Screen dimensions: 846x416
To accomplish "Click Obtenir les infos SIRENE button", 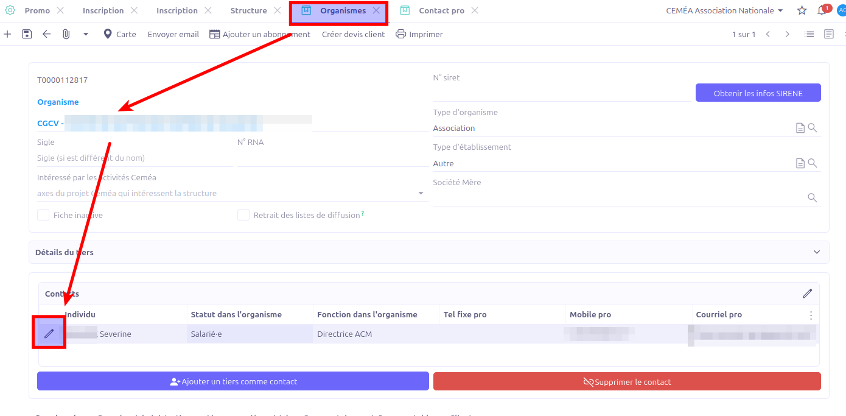I will click(x=758, y=93).
